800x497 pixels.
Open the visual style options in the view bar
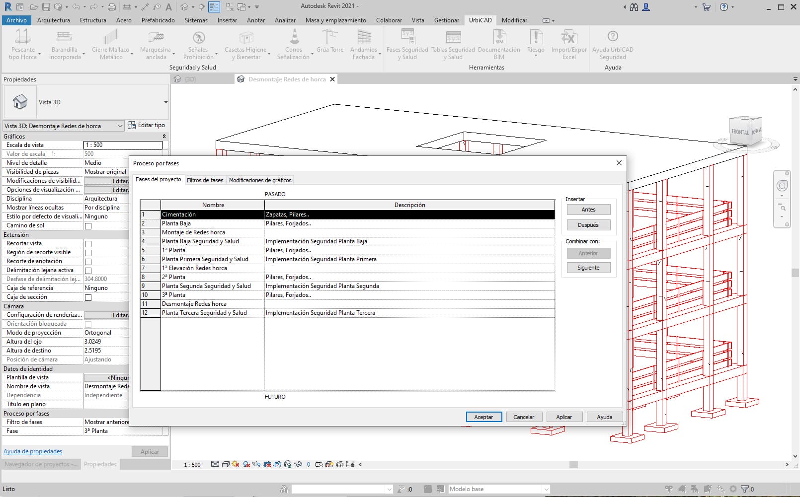[226, 464]
